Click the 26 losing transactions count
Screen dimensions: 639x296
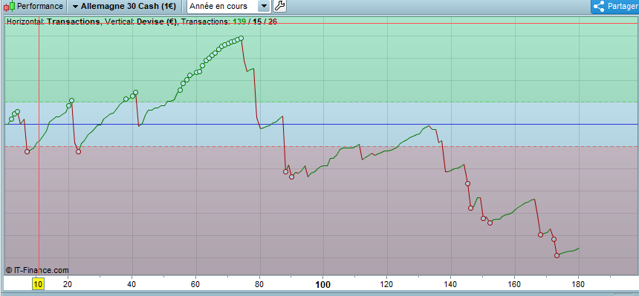(273, 22)
